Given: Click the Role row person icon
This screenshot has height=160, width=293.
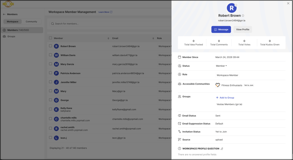Looking at the screenshot, I should tap(179, 75).
